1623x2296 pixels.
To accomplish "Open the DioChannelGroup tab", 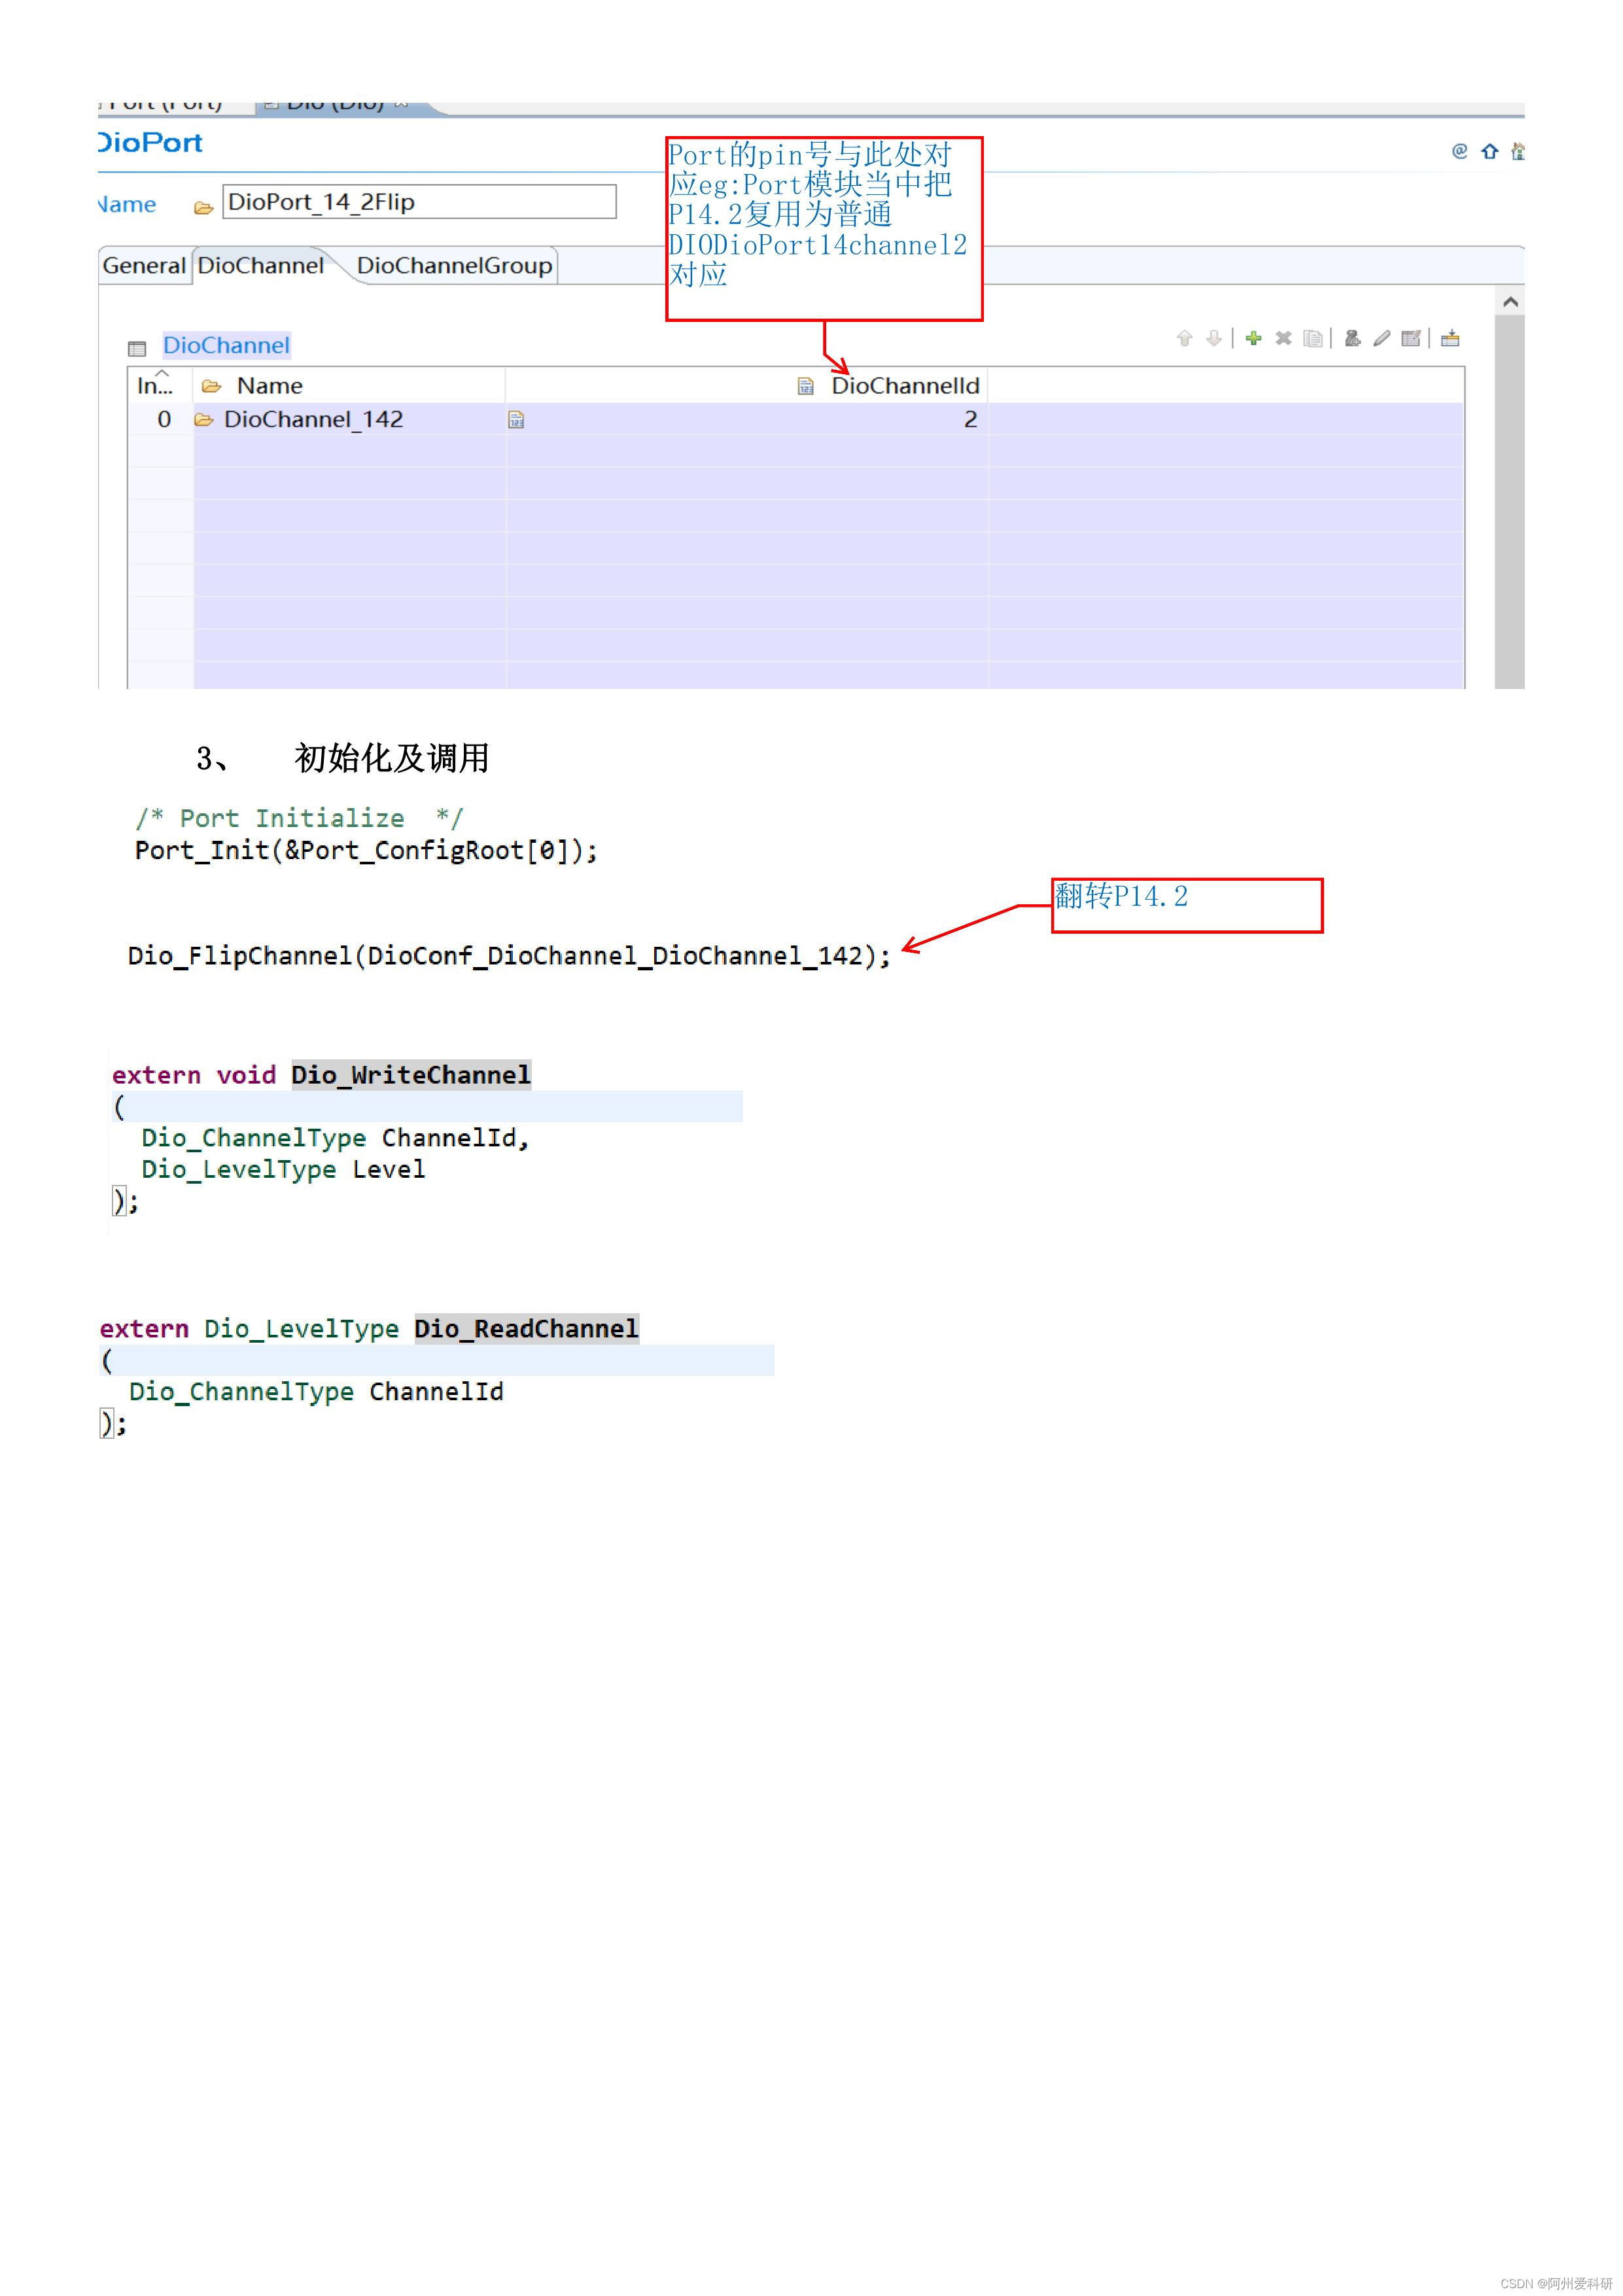I will pyautogui.click(x=454, y=266).
